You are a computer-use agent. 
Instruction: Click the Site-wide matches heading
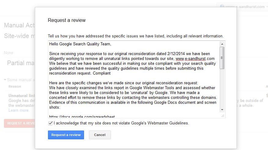coord(19,36)
